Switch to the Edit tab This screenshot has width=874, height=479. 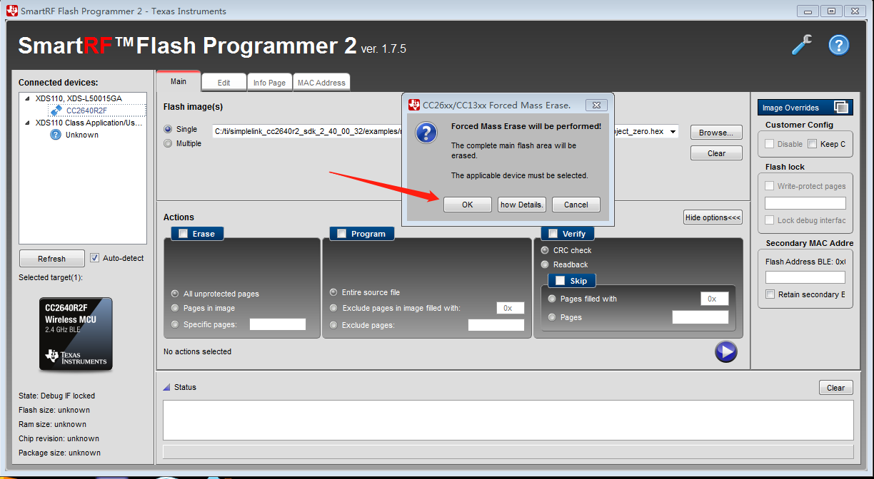[x=223, y=83]
